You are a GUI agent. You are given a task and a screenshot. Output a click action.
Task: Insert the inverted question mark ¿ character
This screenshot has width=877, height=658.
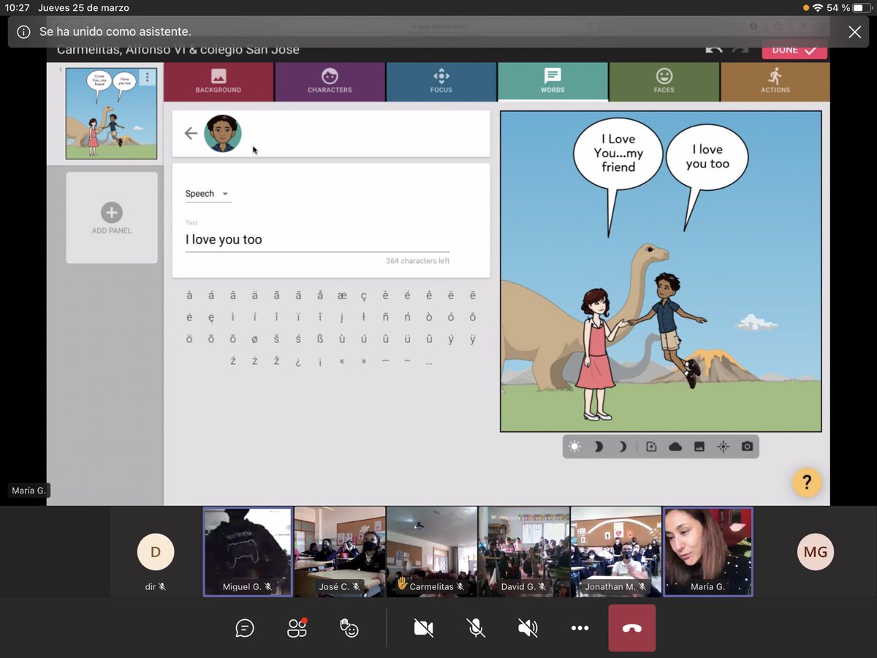[298, 361]
